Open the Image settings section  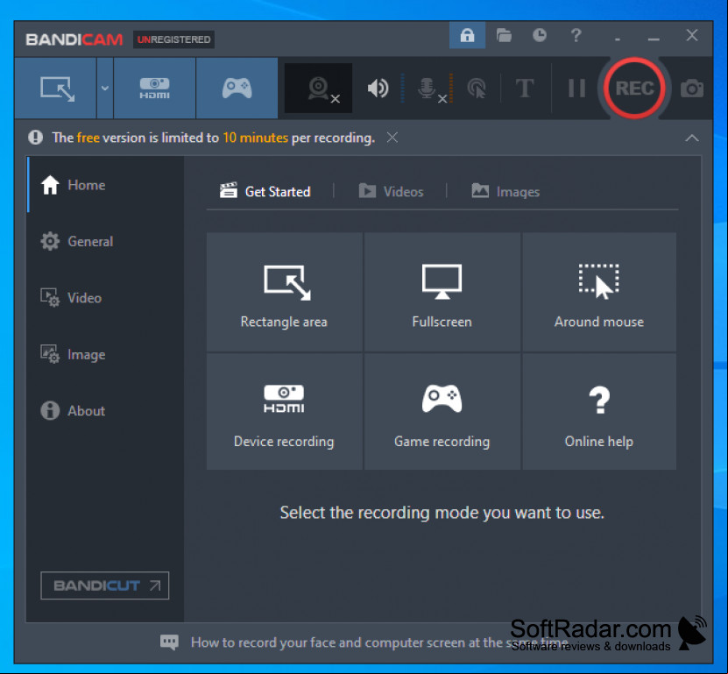[106, 354]
